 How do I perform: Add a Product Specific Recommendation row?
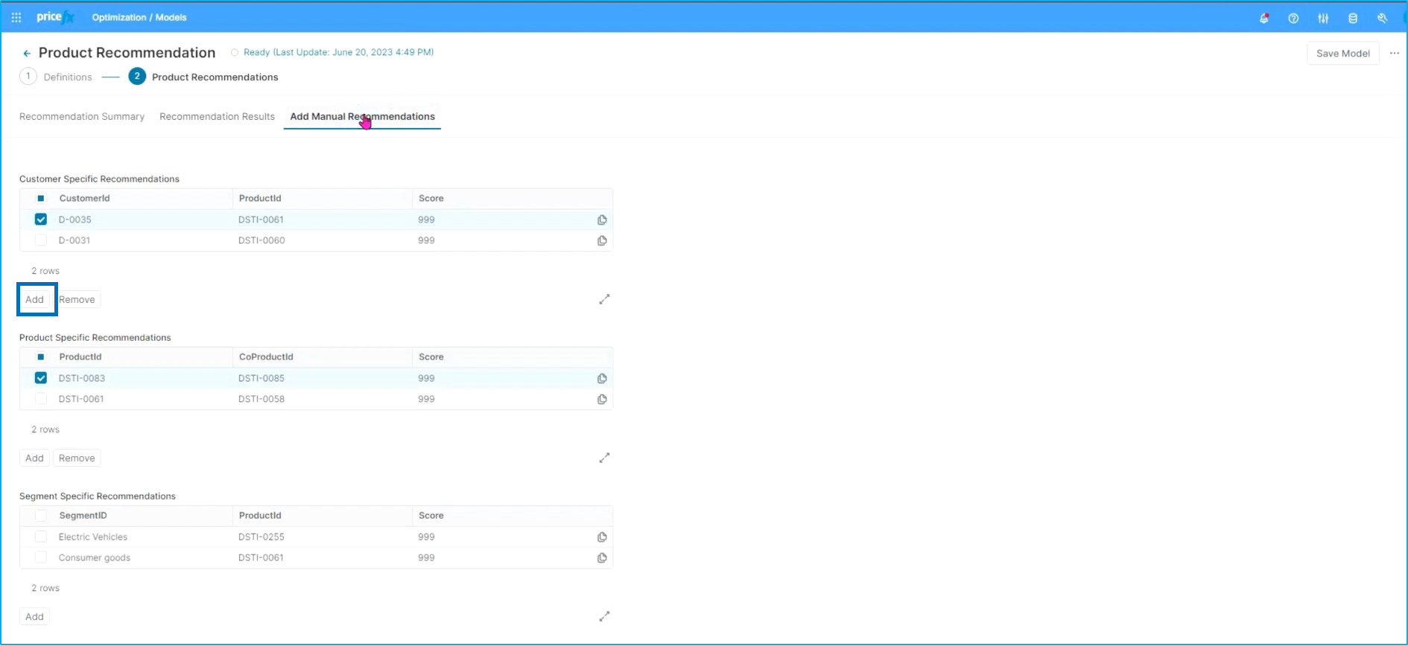tap(35, 458)
